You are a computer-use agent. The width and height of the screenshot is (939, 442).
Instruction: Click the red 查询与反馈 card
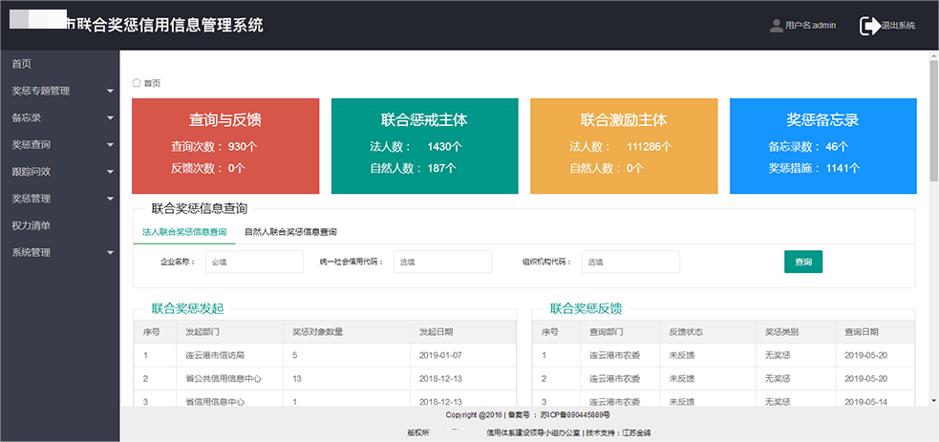225,146
